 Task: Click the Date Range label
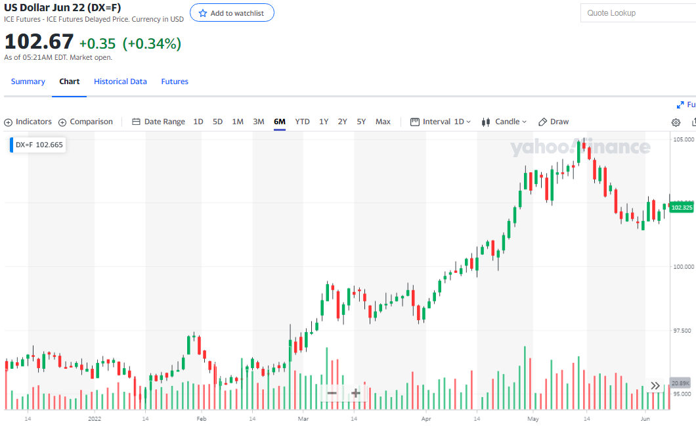click(165, 122)
